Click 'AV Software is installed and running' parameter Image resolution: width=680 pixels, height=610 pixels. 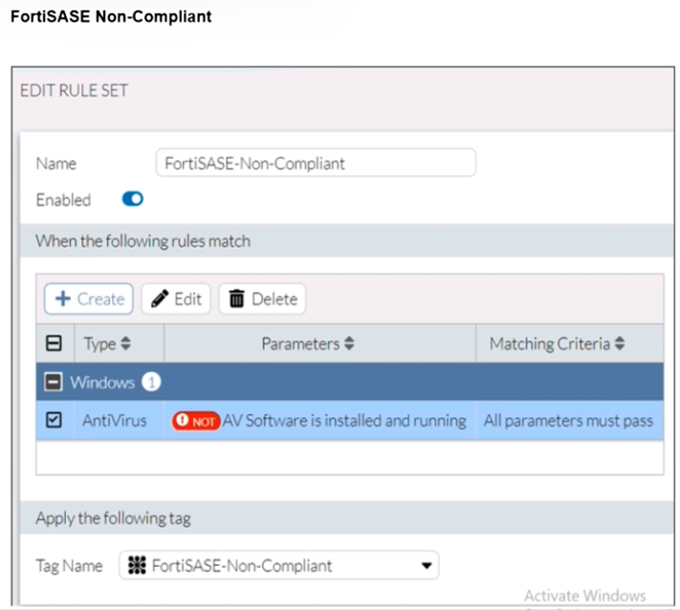pos(344,421)
